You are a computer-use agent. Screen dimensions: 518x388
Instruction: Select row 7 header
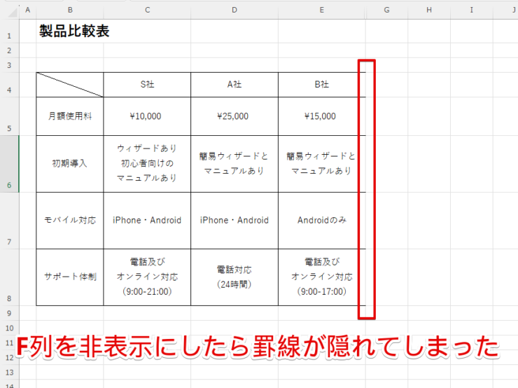(9, 221)
